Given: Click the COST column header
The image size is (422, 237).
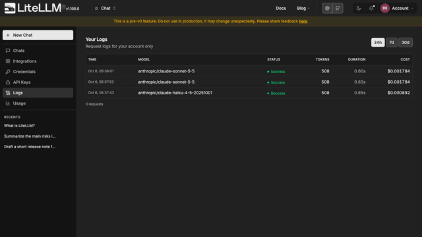Looking at the screenshot, I should [x=405, y=59].
